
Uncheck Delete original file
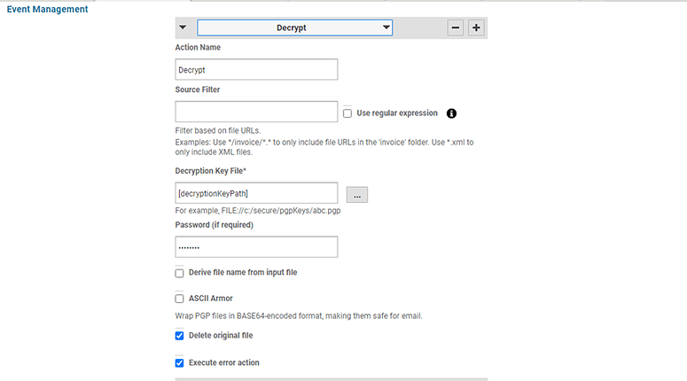click(x=180, y=336)
